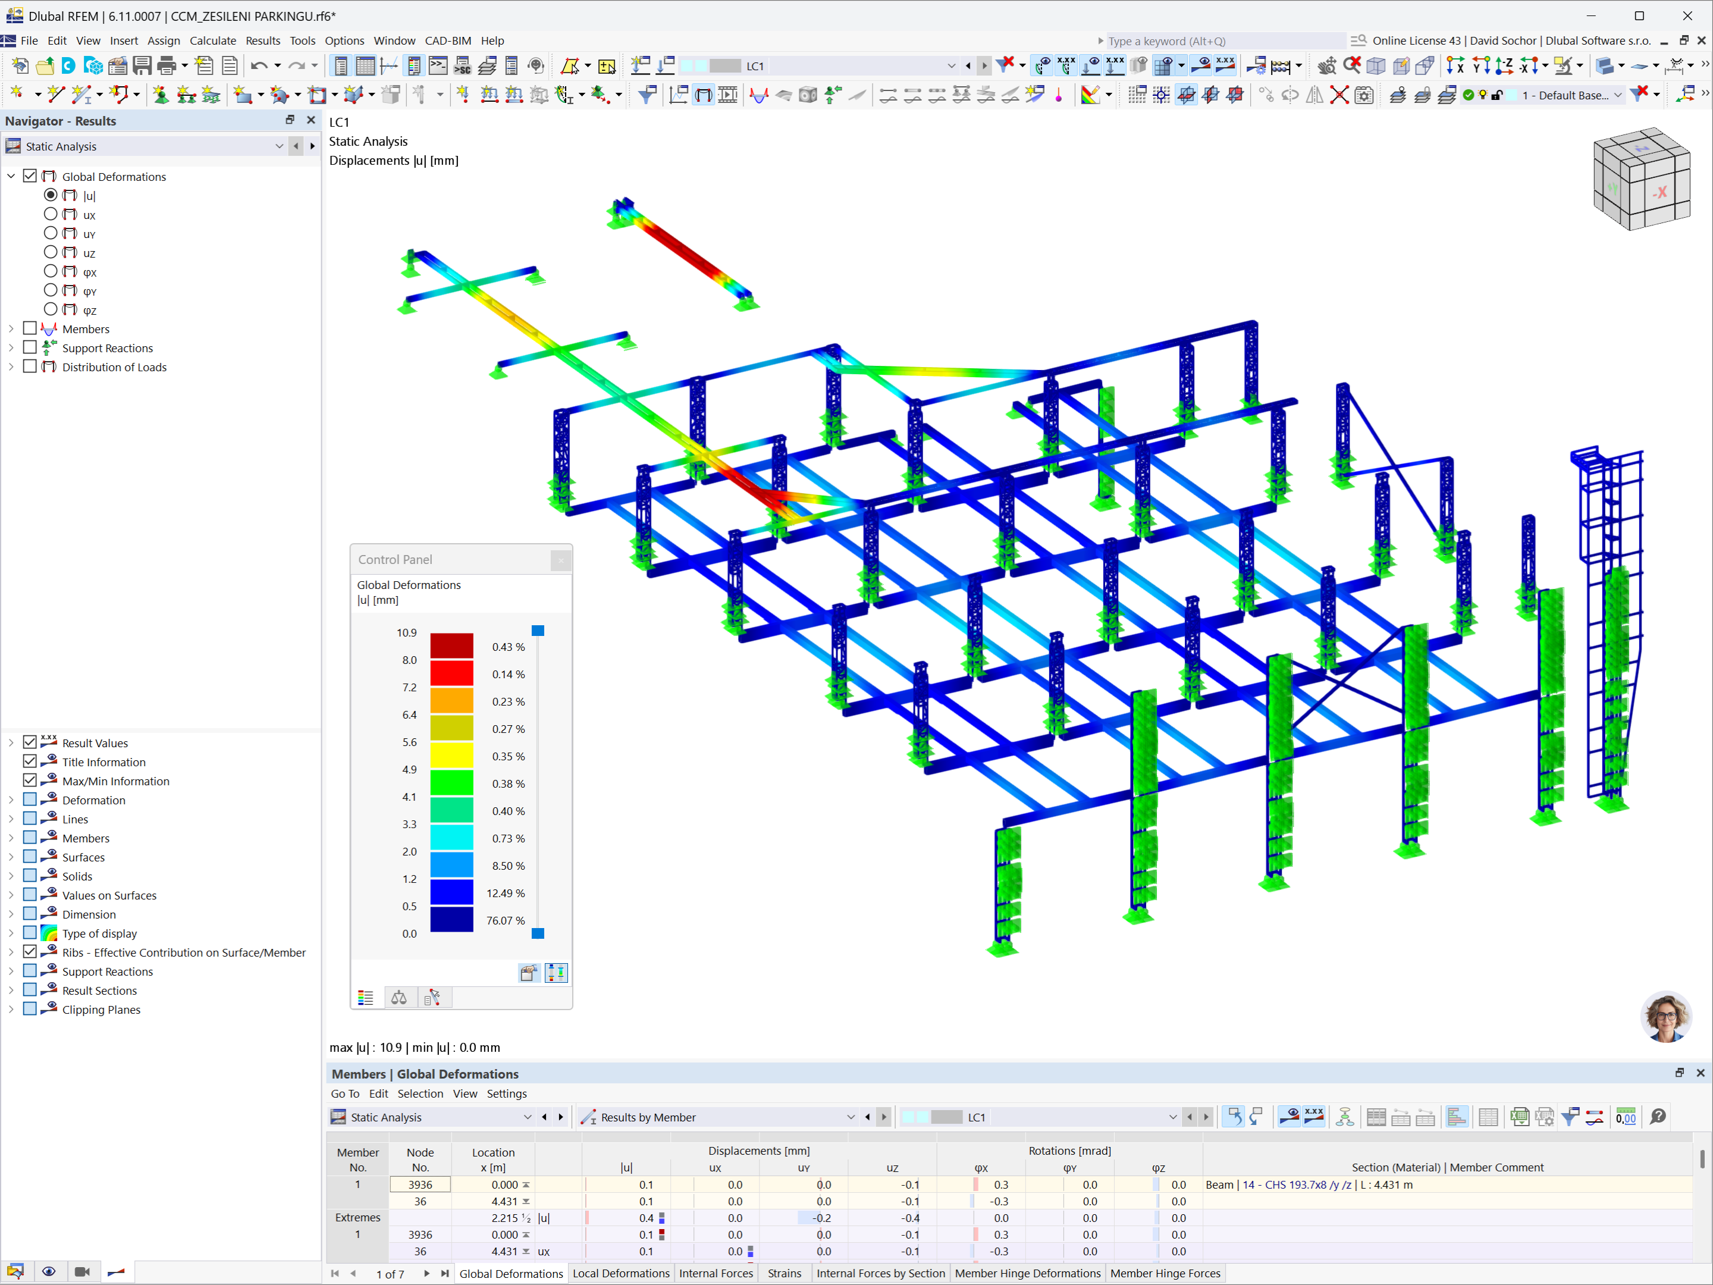The width and height of the screenshot is (1713, 1285).
Task: Select the uz displacement radio button
Action: [51, 252]
